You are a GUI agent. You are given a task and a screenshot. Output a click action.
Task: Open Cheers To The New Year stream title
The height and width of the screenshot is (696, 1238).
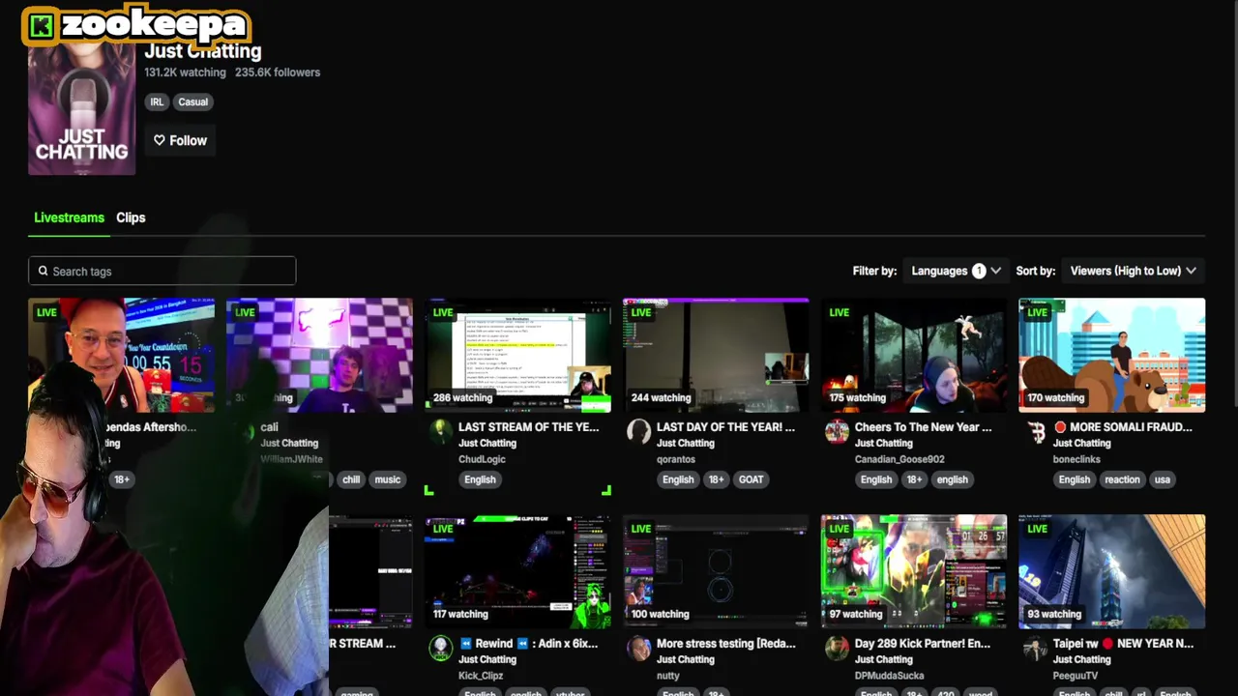coord(923,426)
